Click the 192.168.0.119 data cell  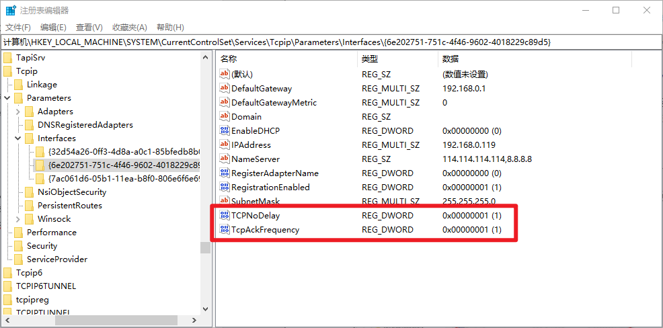pyautogui.click(x=469, y=145)
